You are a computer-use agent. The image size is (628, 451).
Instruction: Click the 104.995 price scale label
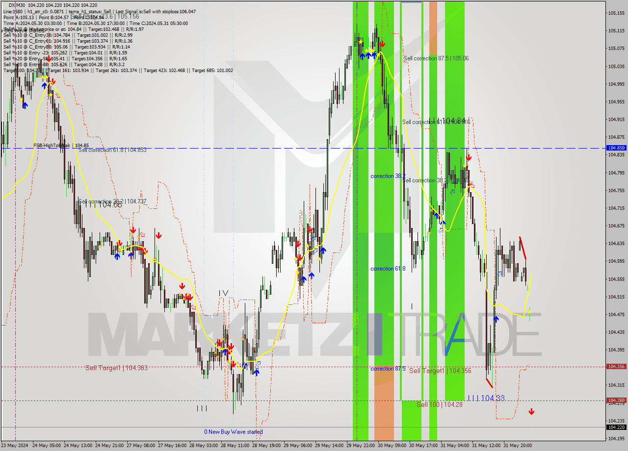click(x=616, y=84)
